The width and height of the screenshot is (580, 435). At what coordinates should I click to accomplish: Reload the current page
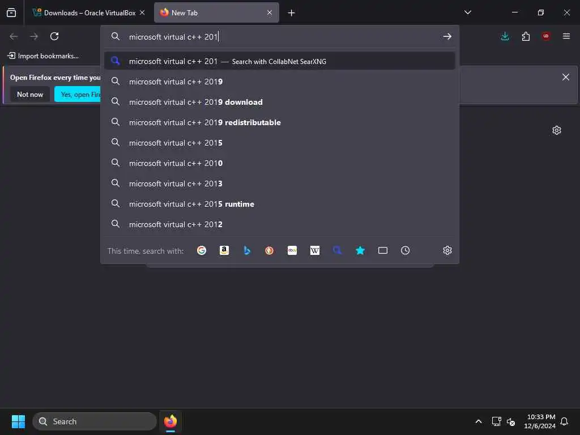pos(54,36)
